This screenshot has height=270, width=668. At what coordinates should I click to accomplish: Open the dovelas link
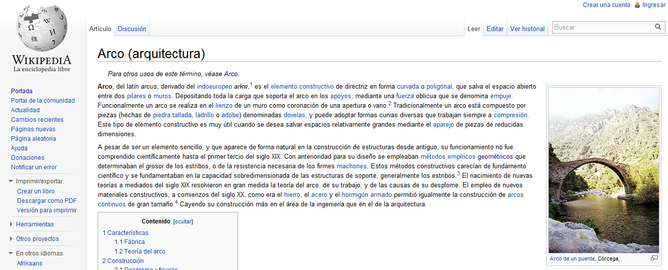pyautogui.click(x=294, y=115)
